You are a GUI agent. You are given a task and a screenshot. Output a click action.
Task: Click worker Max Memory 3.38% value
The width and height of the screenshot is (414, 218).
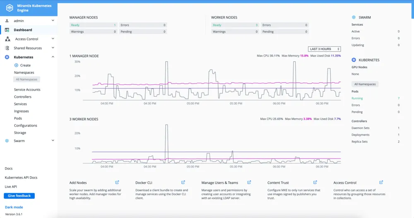307,119
